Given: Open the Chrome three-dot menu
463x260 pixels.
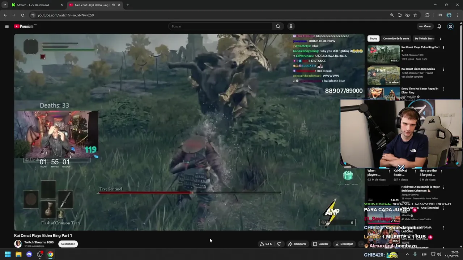Looking at the screenshot, I should tap(458, 15).
